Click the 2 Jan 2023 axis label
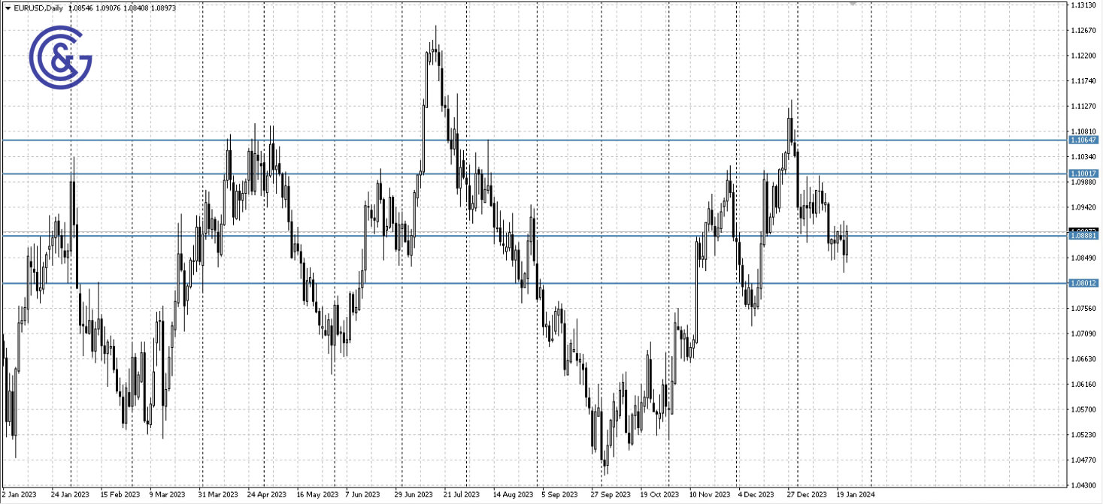Screen dimensions: 1103x504 [x=19, y=496]
